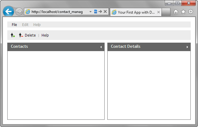The width and height of the screenshot is (198, 127).
Task: Select the Your First App tab
Action: tap(136, 12)
